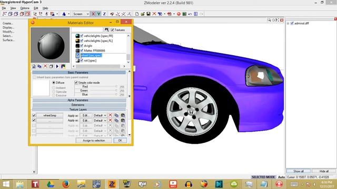Viewport: 337px width, 189px height.
Task: Click green icon right of red sphere
Action: pyautogui.click(x=184, y=14)
